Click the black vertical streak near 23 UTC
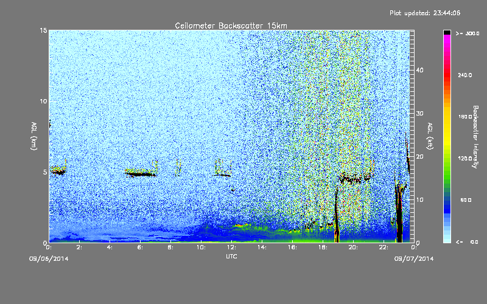 point(399,212)
